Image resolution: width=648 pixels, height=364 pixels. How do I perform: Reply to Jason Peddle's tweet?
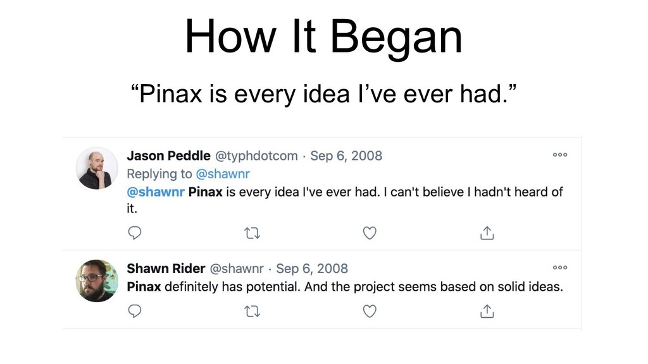tap(135, 233)
